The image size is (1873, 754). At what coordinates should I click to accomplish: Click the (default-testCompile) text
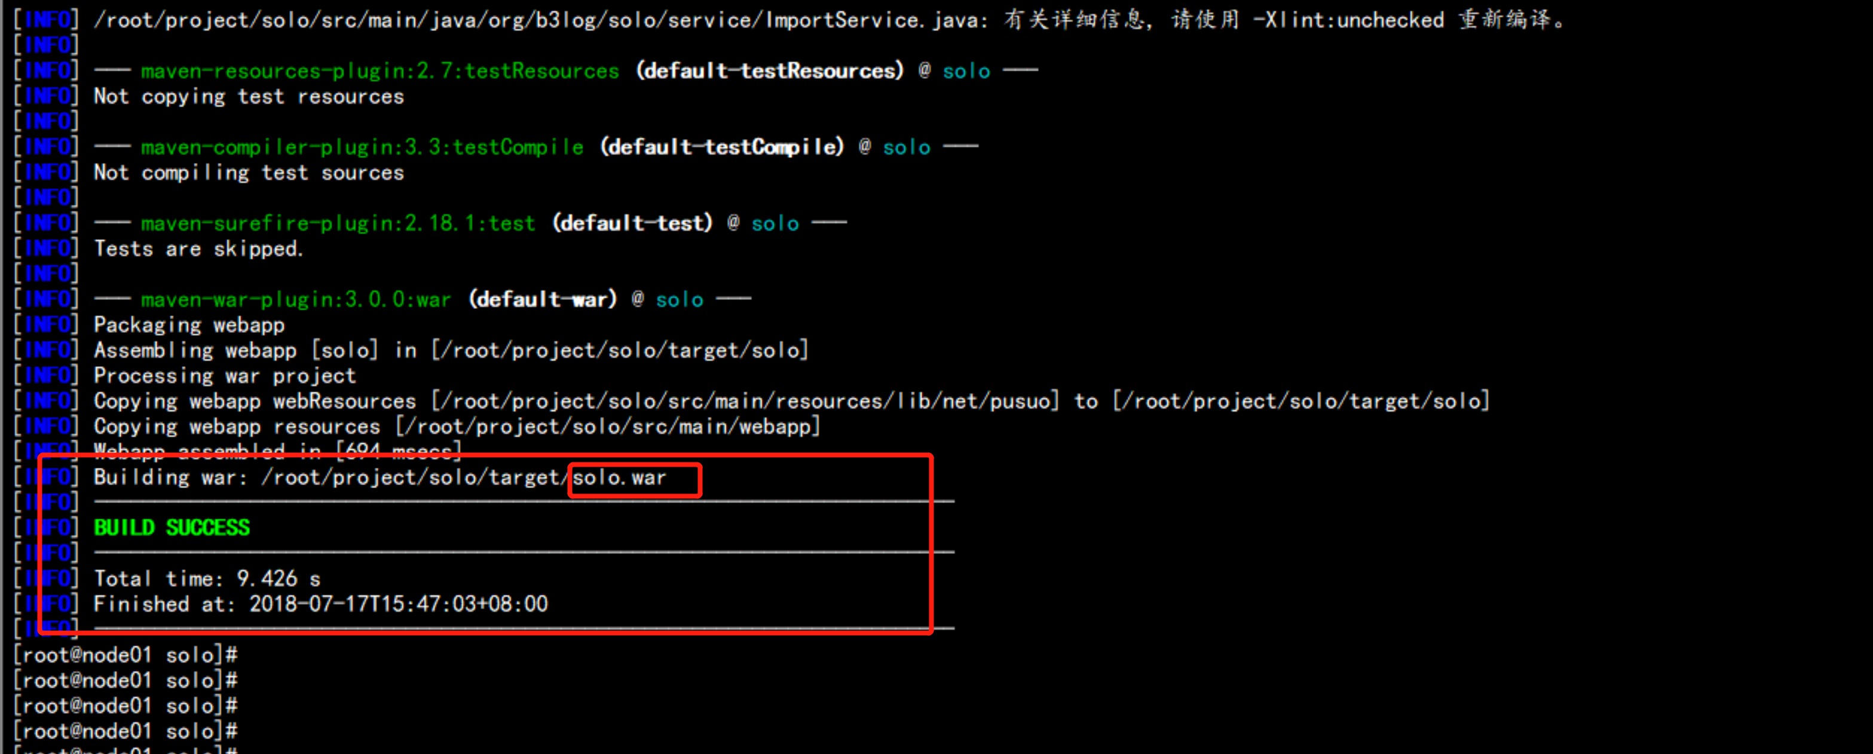pos(722,147)
